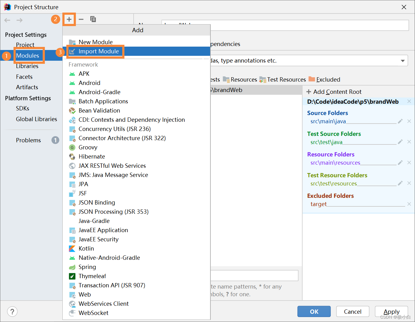
Task: Choose Batch Applications framework
Action: [136, 101]
